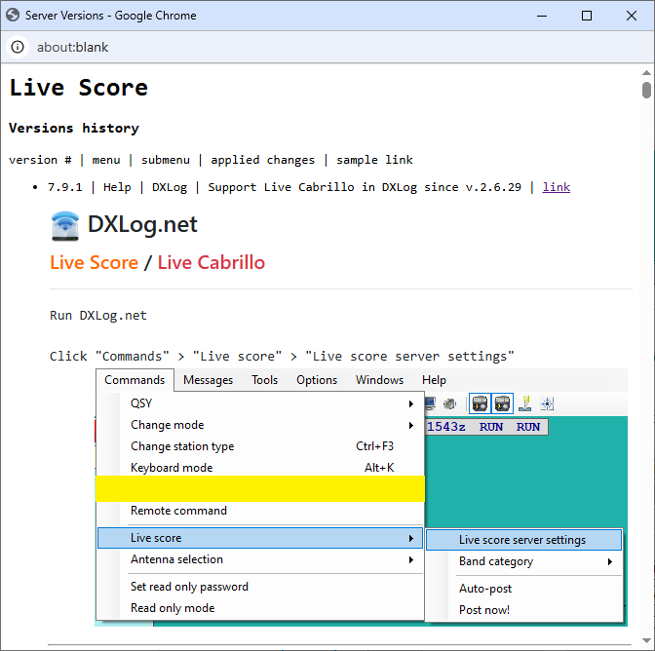Open the Commands menu
The width and height of the screenshot is (655, 651).
tap(135, 380)
